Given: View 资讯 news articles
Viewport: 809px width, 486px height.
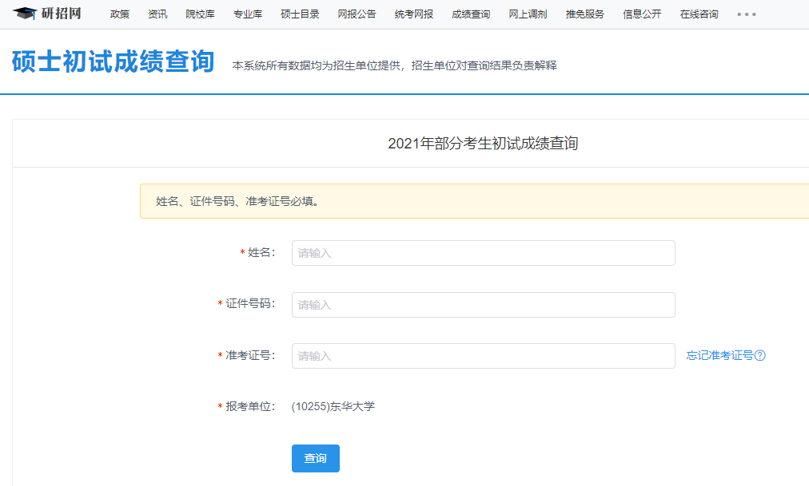Looking at the screenshot, I should (x=157, y=14).
